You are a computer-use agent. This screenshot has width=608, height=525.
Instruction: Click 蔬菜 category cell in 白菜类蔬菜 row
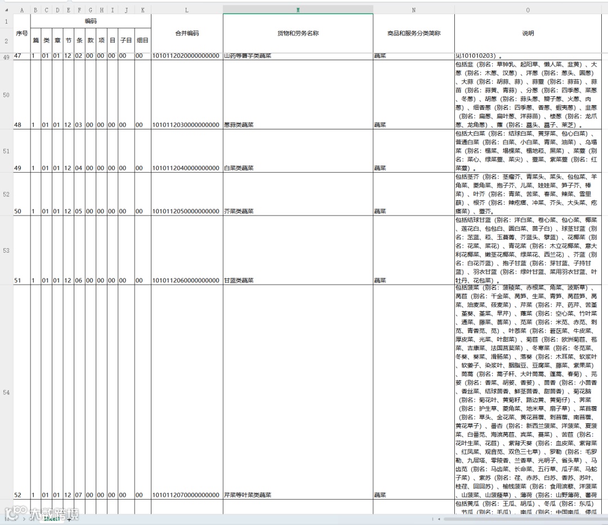coord(414,151)
